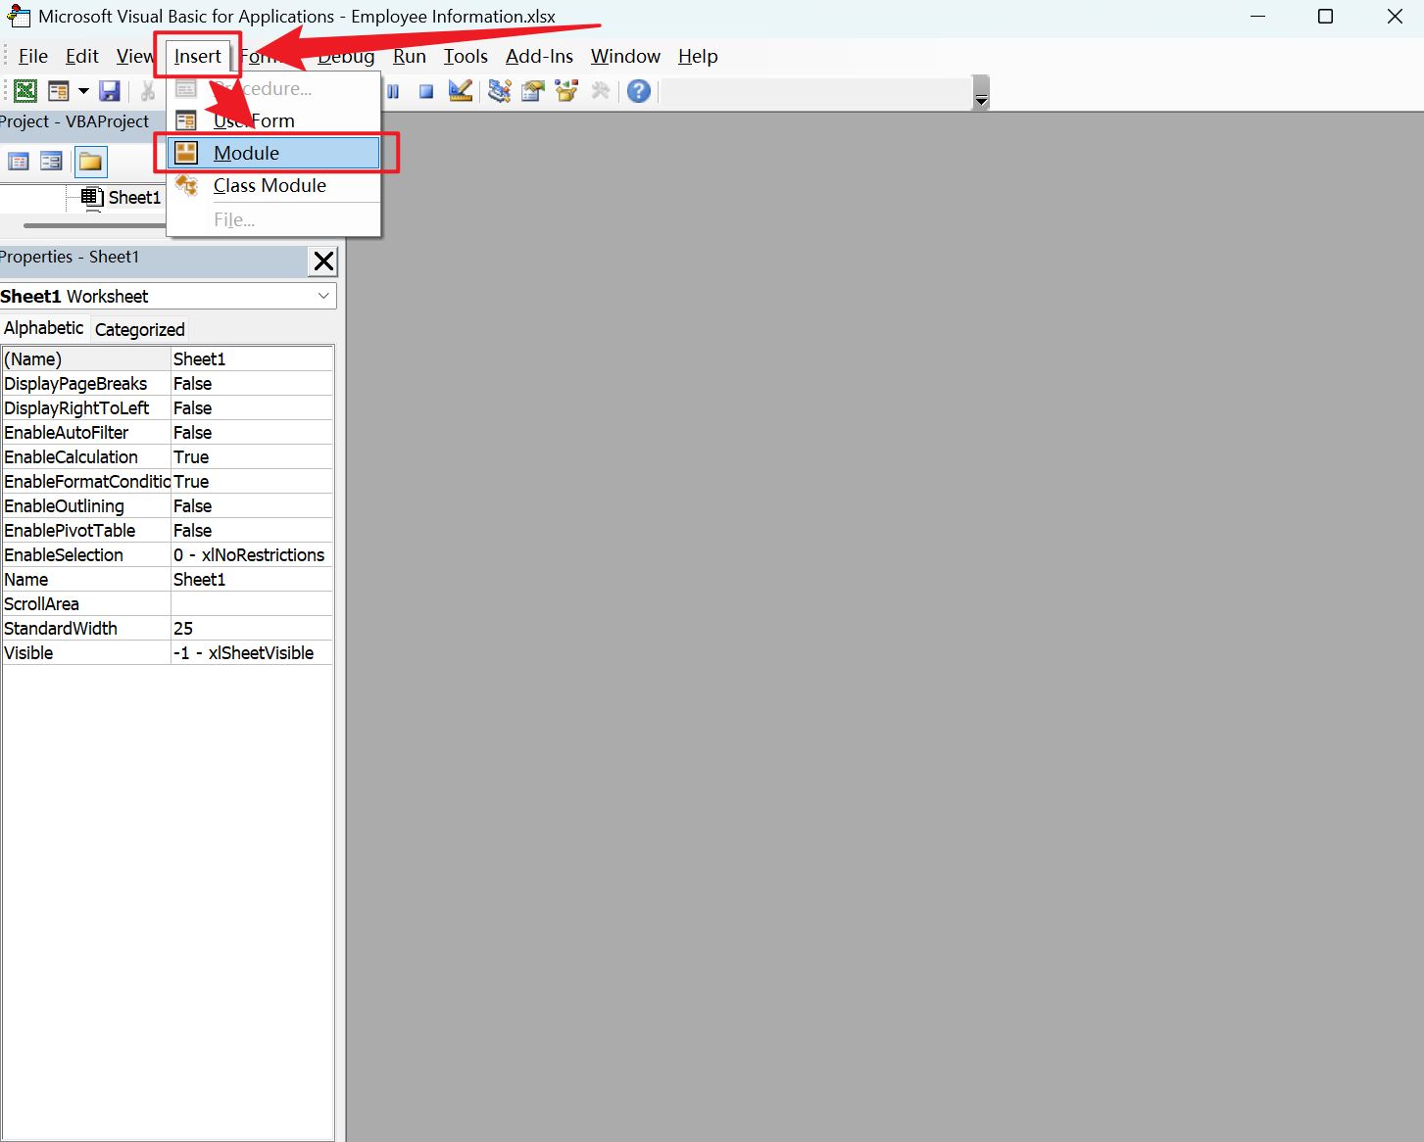Switch to the Alphabetic properties tab
1424x1142 pixels.
(x=43, y=328)
